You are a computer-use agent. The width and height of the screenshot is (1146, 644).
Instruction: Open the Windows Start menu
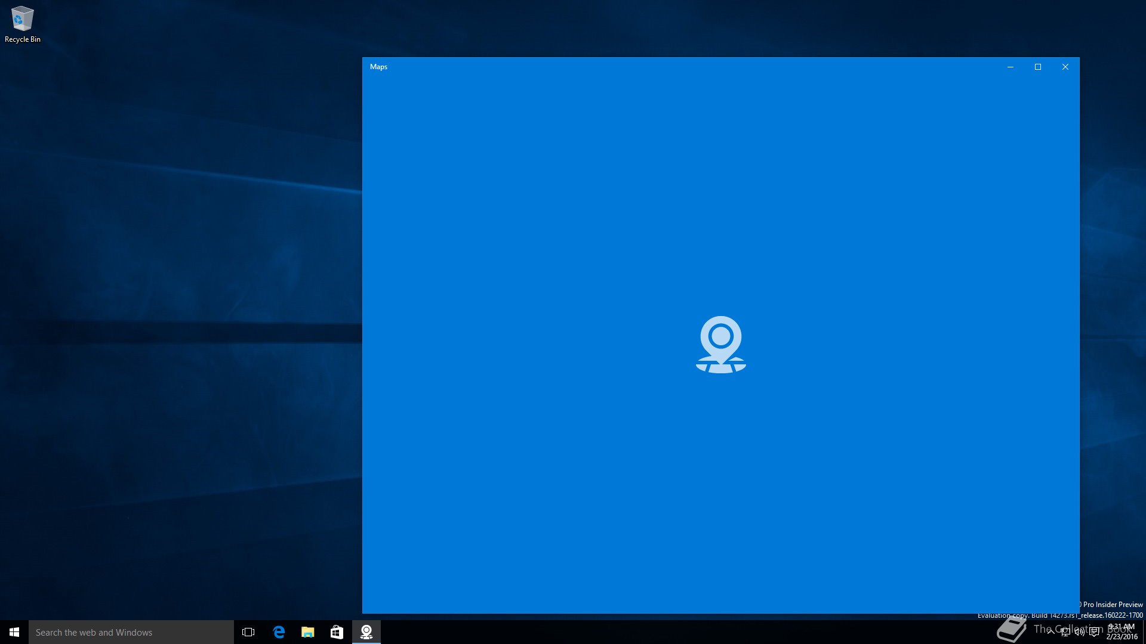[x=14, y=632]
